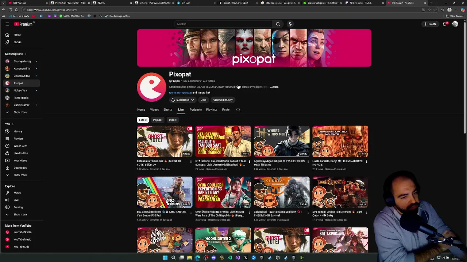Switch to channel Podcasts tab

pos(196,110)
